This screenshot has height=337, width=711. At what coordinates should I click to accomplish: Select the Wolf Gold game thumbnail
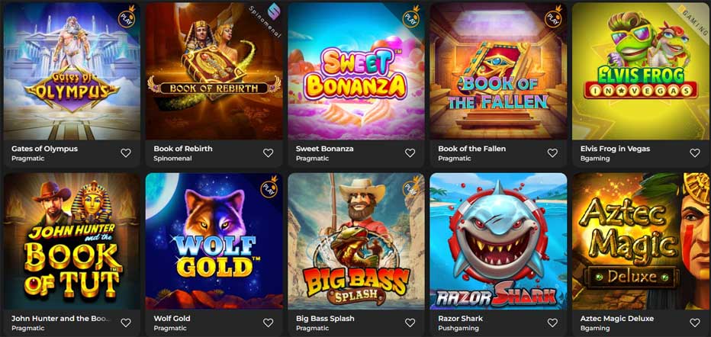click(214, 241)
